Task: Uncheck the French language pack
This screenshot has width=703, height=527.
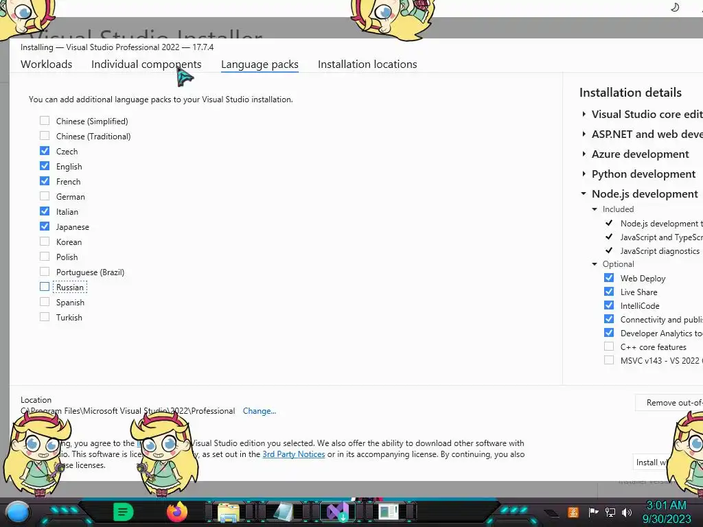Action: point(45,181)
